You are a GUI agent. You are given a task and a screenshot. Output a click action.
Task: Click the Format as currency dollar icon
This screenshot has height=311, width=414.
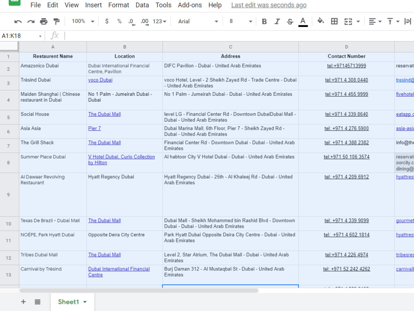click(x=107, y=21)
